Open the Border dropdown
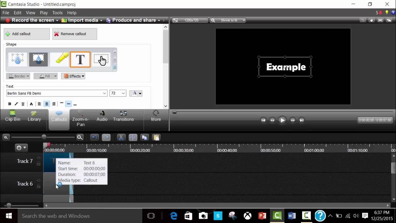396x223 pixels. [x=18, y=76]
